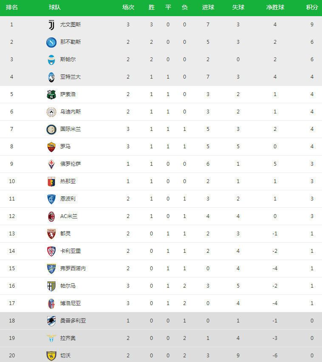Select the rank 9 佛罗伦萨 row
The height and width of the screenshot is (362, 322).
pyautogui.click(x=161, y=164)
